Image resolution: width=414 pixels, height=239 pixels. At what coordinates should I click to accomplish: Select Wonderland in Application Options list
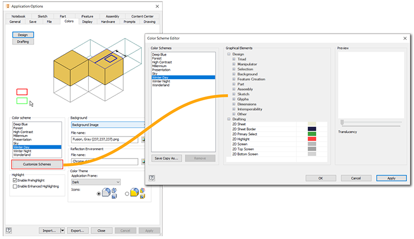37,155
